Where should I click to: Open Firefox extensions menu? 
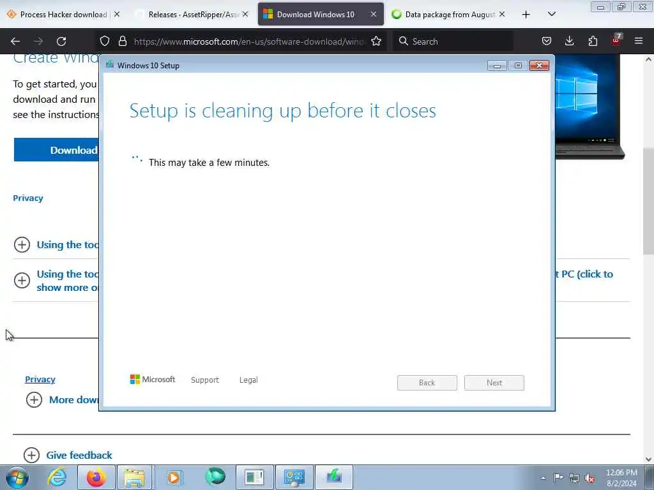pos(593,41)
